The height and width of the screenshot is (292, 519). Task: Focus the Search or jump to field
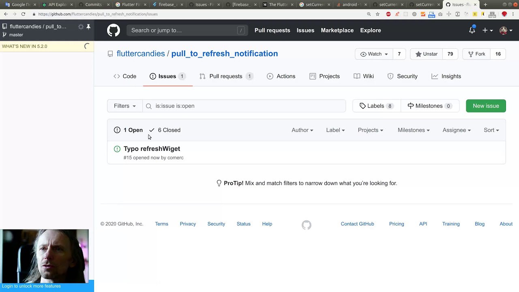click(187, 30)
